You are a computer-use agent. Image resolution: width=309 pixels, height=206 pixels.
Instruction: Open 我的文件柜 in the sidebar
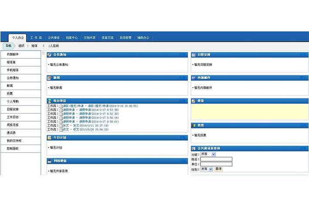(20, 141)
